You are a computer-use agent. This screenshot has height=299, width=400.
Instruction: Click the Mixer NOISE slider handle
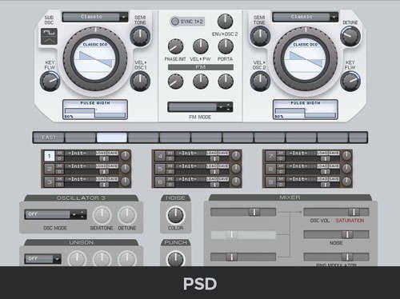pyautogui.click(x=347, y=234)
